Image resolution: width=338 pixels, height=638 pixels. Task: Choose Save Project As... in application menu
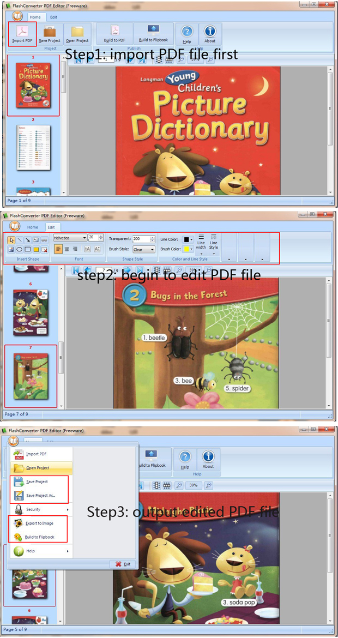[x=40, y=496]
